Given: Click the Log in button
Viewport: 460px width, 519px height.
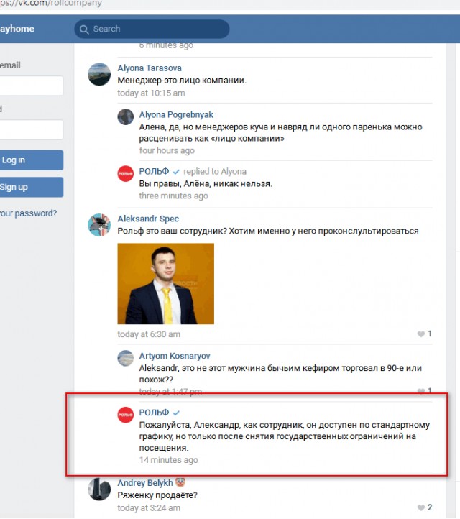Looking at the screenshot, I should click(x=31, y=160).
